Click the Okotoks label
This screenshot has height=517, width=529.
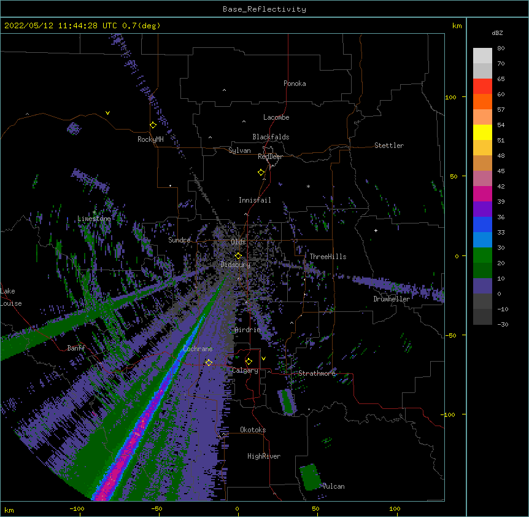[253, 430]
